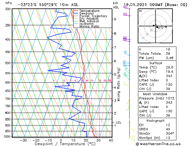The width and height of the screenshot is (190, 146).
Task: Click the pink mixing ratio label '25'
Action: pos(110,81)
